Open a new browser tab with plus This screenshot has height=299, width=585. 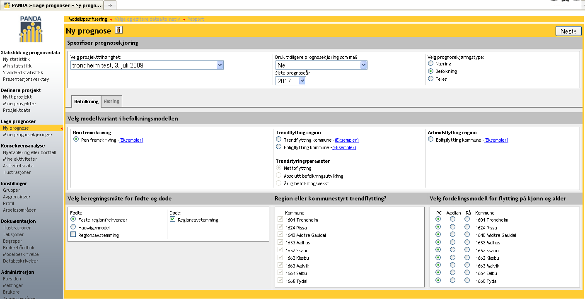[x=110, y=5]
